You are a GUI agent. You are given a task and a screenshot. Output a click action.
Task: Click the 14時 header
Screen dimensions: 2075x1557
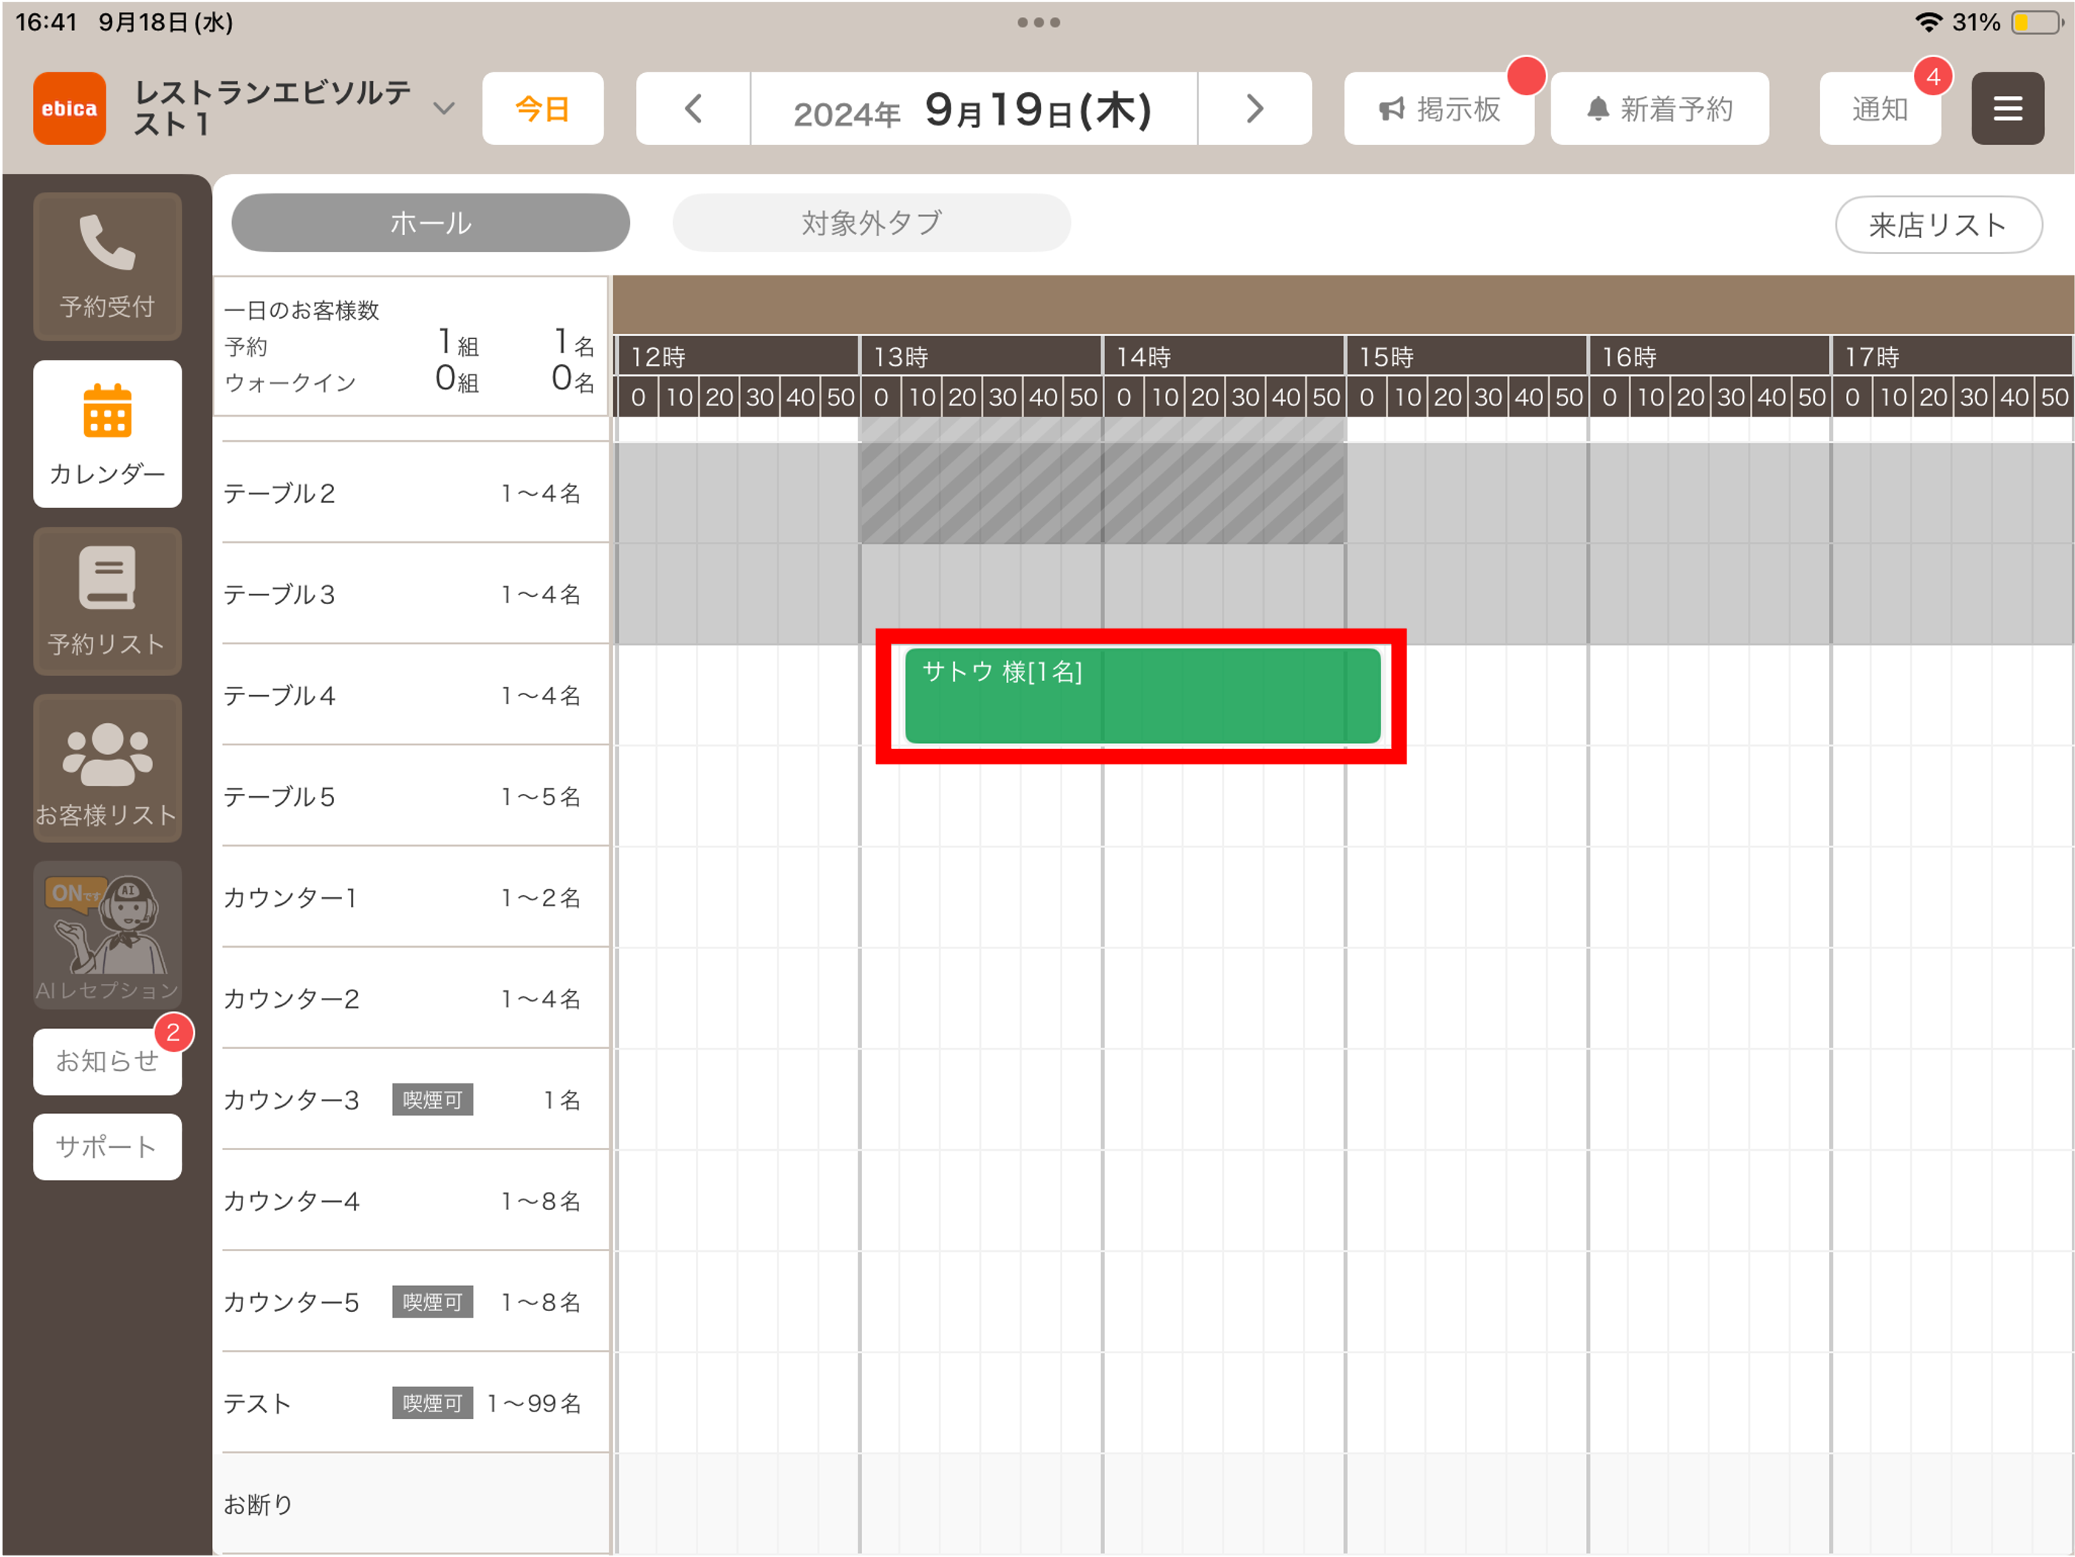click(x=1223, y=357)
